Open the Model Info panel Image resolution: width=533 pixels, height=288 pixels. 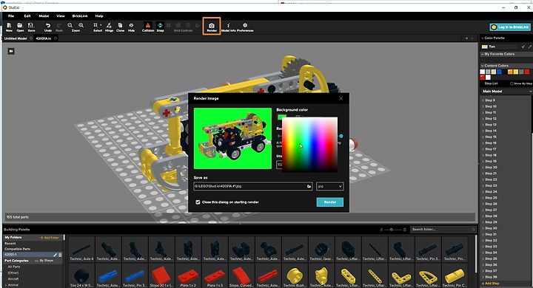click(x=229, y=25)
